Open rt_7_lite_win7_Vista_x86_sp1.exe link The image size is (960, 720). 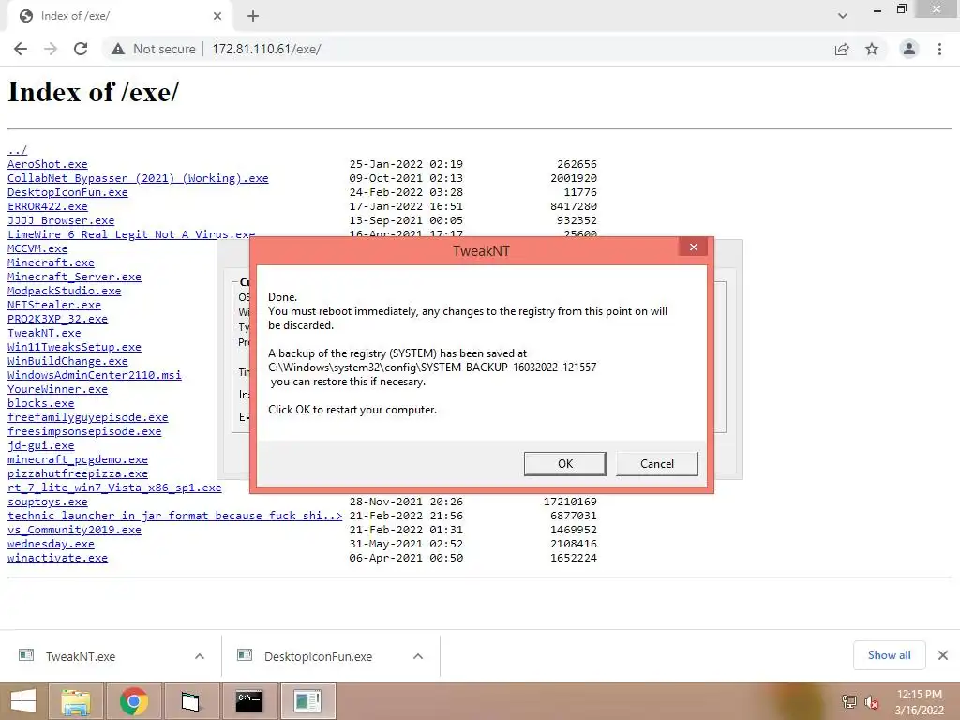click(x=114, y=487)
